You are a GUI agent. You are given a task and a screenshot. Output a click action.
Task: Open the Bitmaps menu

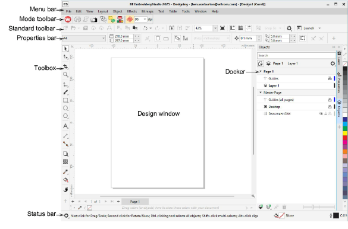pyautogui.click(x=148, y=11)
